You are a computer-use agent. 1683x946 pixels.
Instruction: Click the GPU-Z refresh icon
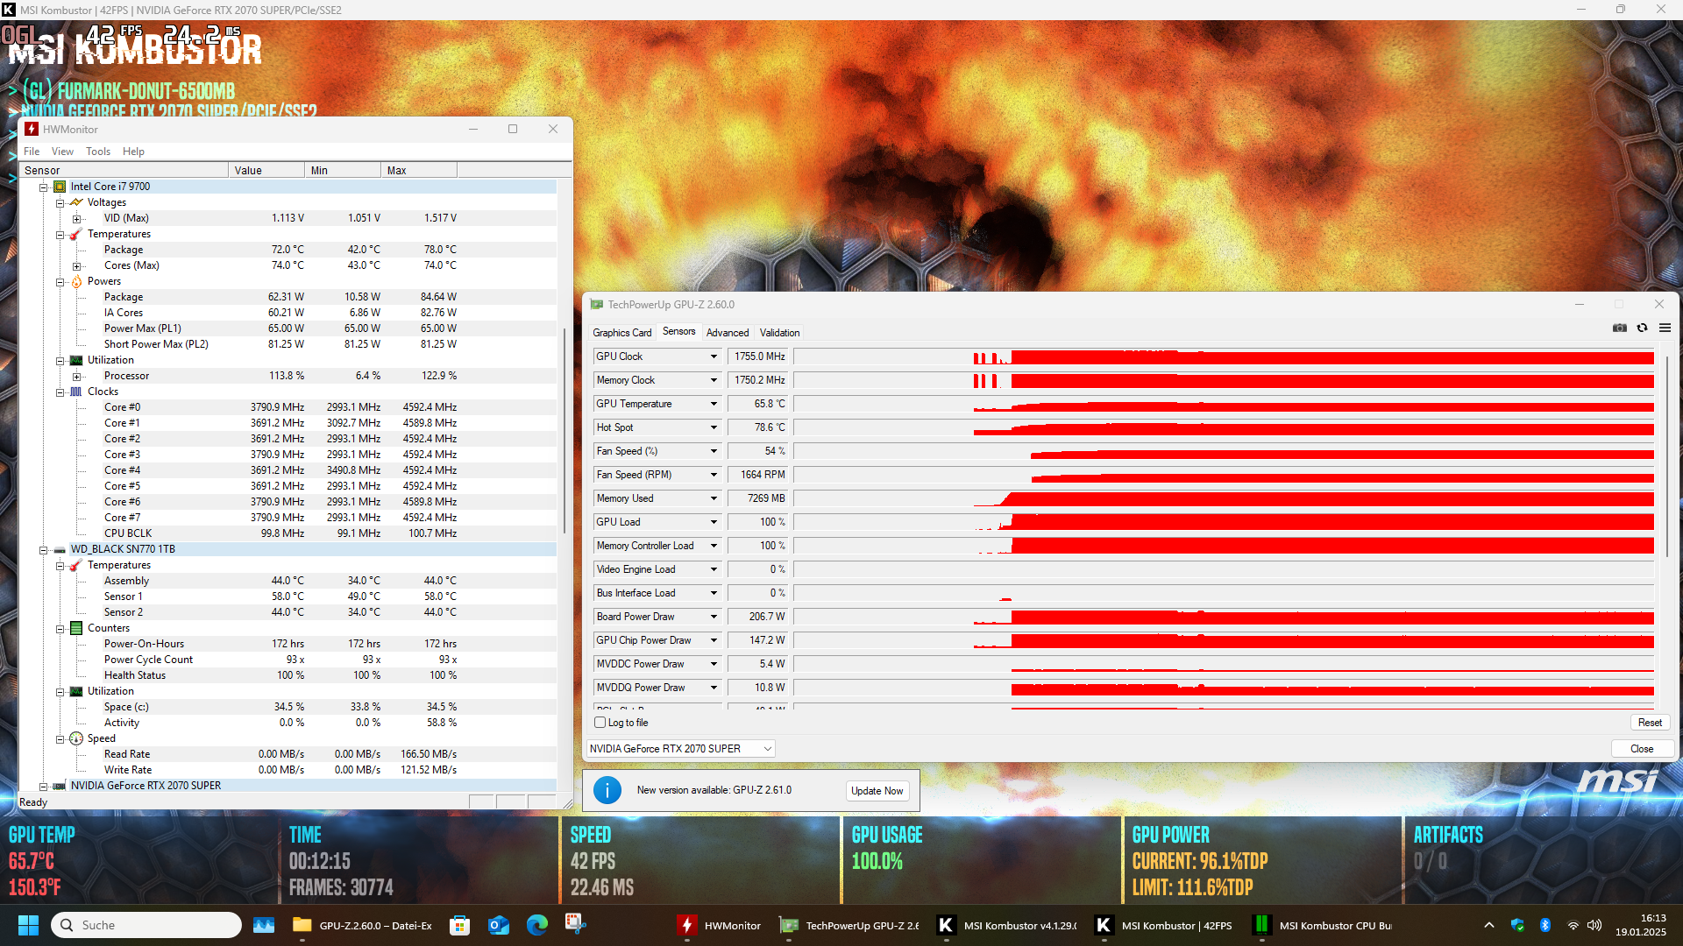click(1642, 328)
